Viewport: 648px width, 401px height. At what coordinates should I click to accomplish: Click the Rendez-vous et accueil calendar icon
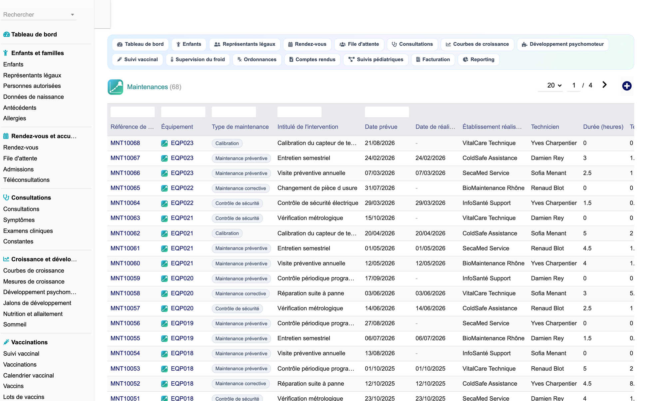point(6,136)
